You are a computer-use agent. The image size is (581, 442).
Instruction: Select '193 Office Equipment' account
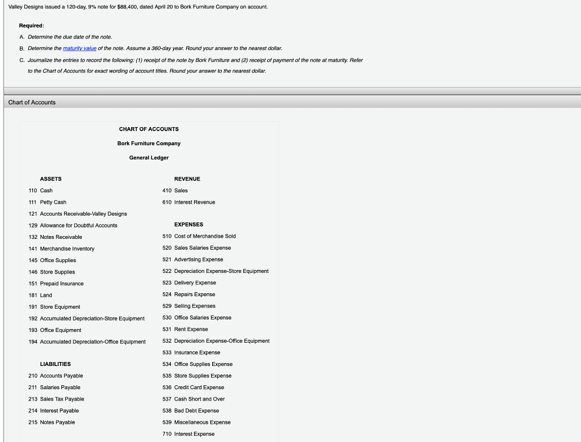(55, 330)
